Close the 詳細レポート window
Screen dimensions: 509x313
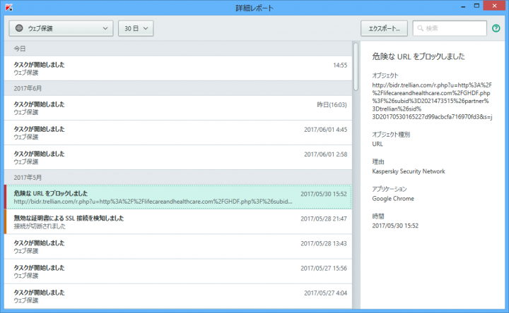click(494, 6)
